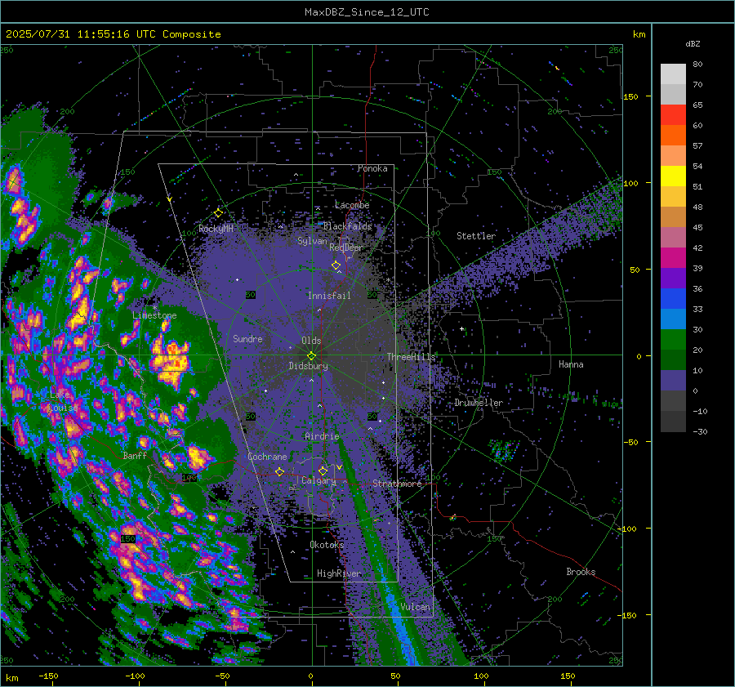Click the yellow diamond marker just above Calgary label
Image resolution: width=735 pixels, height=687 pixels.
click(x=323, y=471)
